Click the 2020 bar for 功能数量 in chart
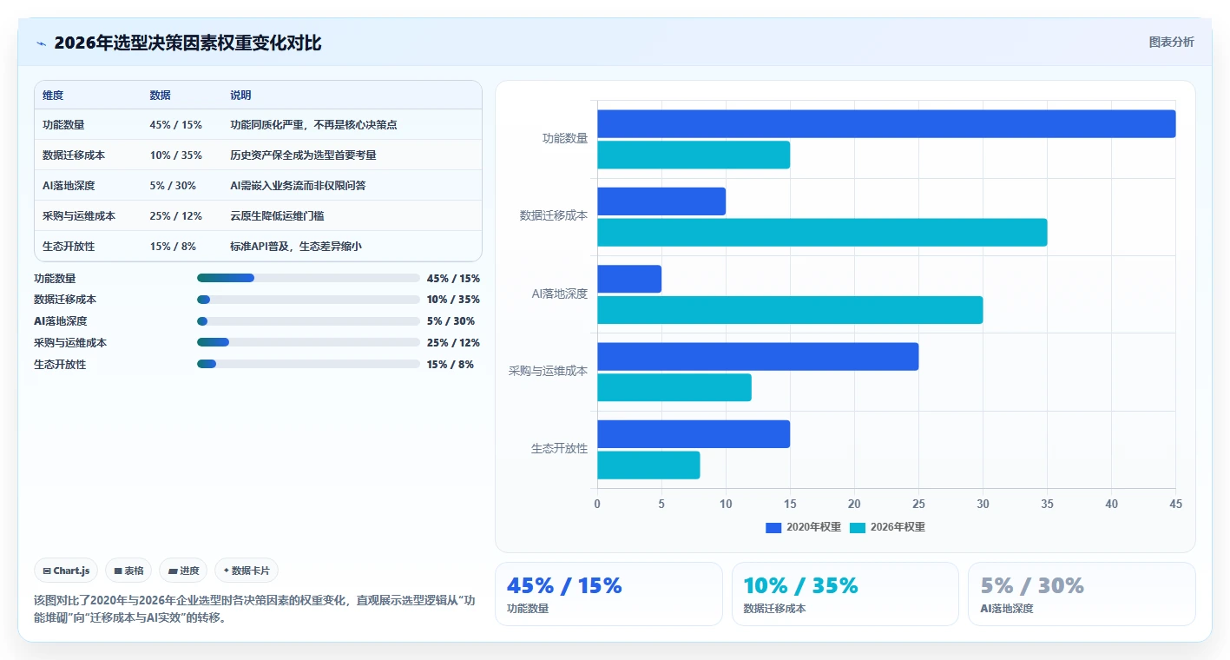 (886, 123)
